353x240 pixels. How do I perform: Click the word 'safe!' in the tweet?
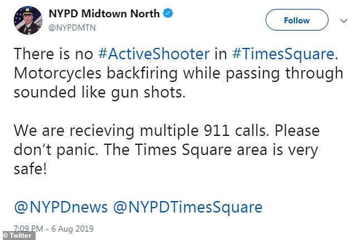pos(31,169)
